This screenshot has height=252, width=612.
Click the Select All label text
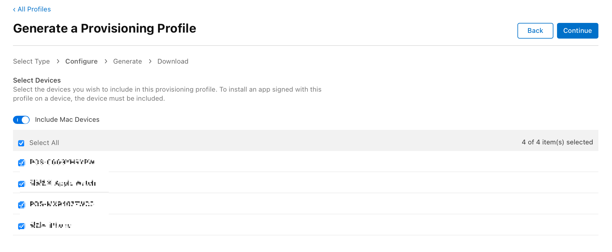click(x=44, y=143)
